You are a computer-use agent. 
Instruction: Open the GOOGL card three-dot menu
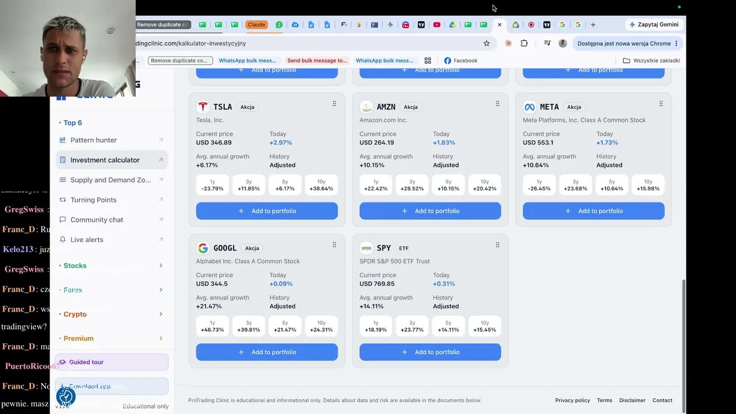pyautogui.click(x=334, y=245)
